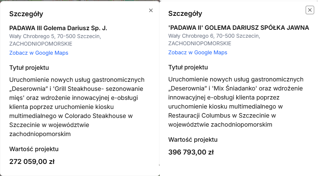Click the Restauracja Columbus project description

click(236, 102)
